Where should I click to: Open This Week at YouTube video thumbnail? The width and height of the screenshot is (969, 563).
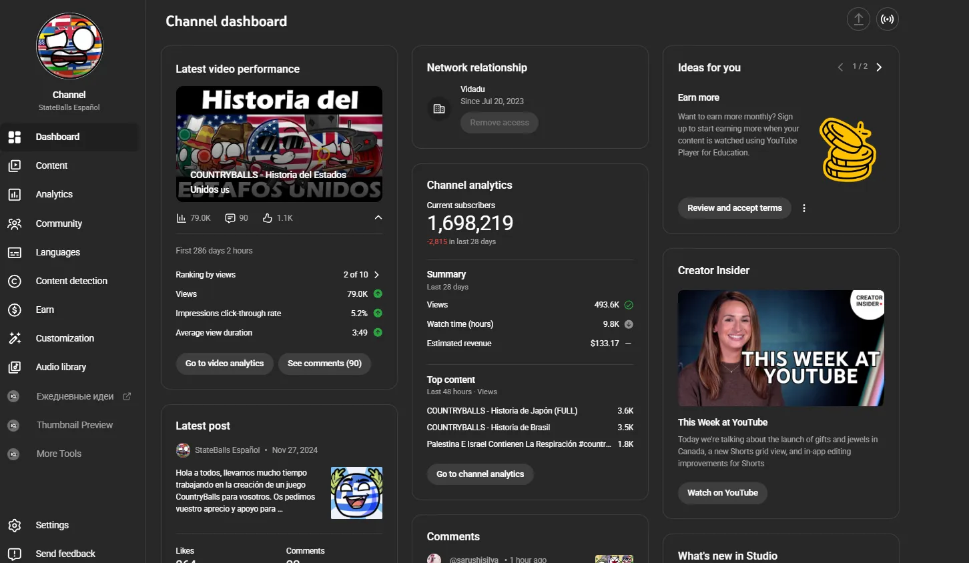click(781, 348)
